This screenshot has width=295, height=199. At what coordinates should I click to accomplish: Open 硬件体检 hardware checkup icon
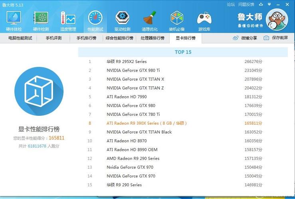[x=14, y=21]
